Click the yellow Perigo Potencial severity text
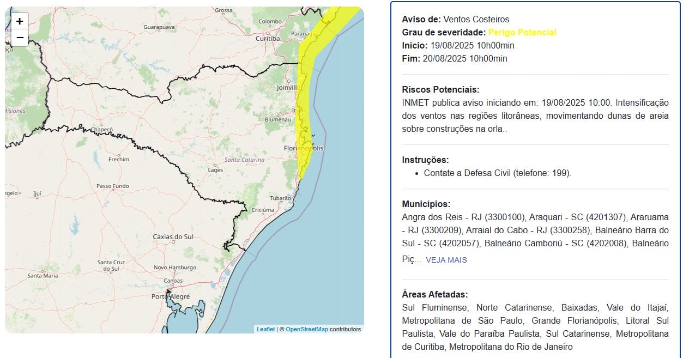Image resolution: width=683 pixels, height=358 pixels. tap(522, 33)
